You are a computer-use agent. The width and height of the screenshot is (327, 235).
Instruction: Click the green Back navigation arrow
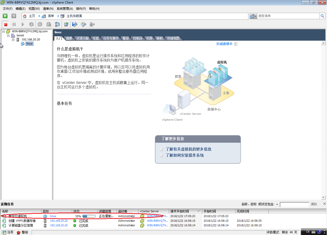tap(5, 16)
